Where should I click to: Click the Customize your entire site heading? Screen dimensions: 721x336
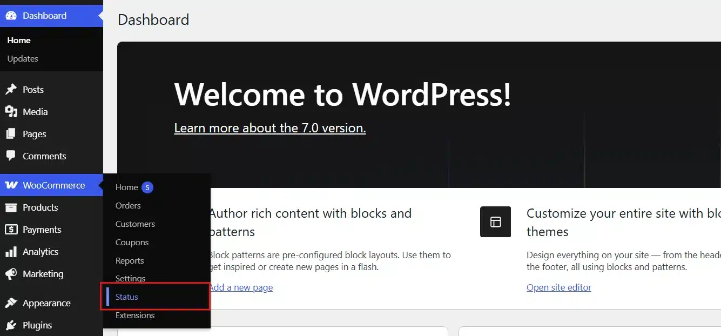coord(624,223)
